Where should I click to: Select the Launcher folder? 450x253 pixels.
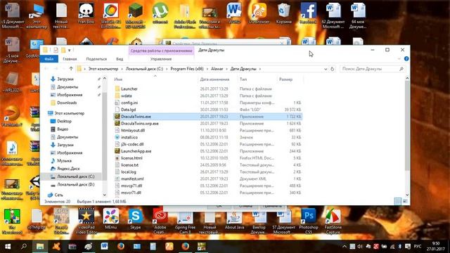click(129, 89)
